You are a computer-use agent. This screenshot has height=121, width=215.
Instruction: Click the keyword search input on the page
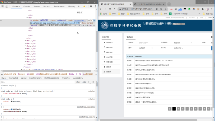click(147, 43)
